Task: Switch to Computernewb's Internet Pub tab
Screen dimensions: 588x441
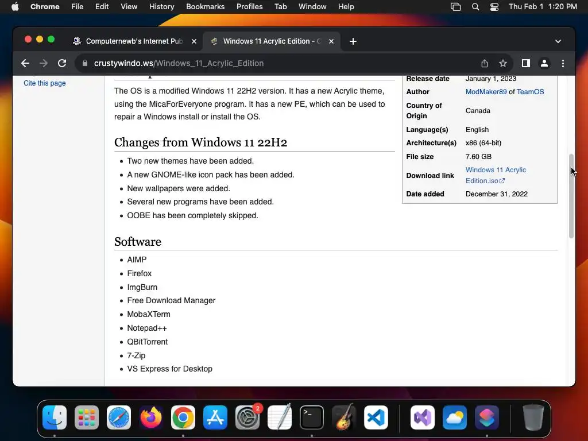Action: (134, 41)
